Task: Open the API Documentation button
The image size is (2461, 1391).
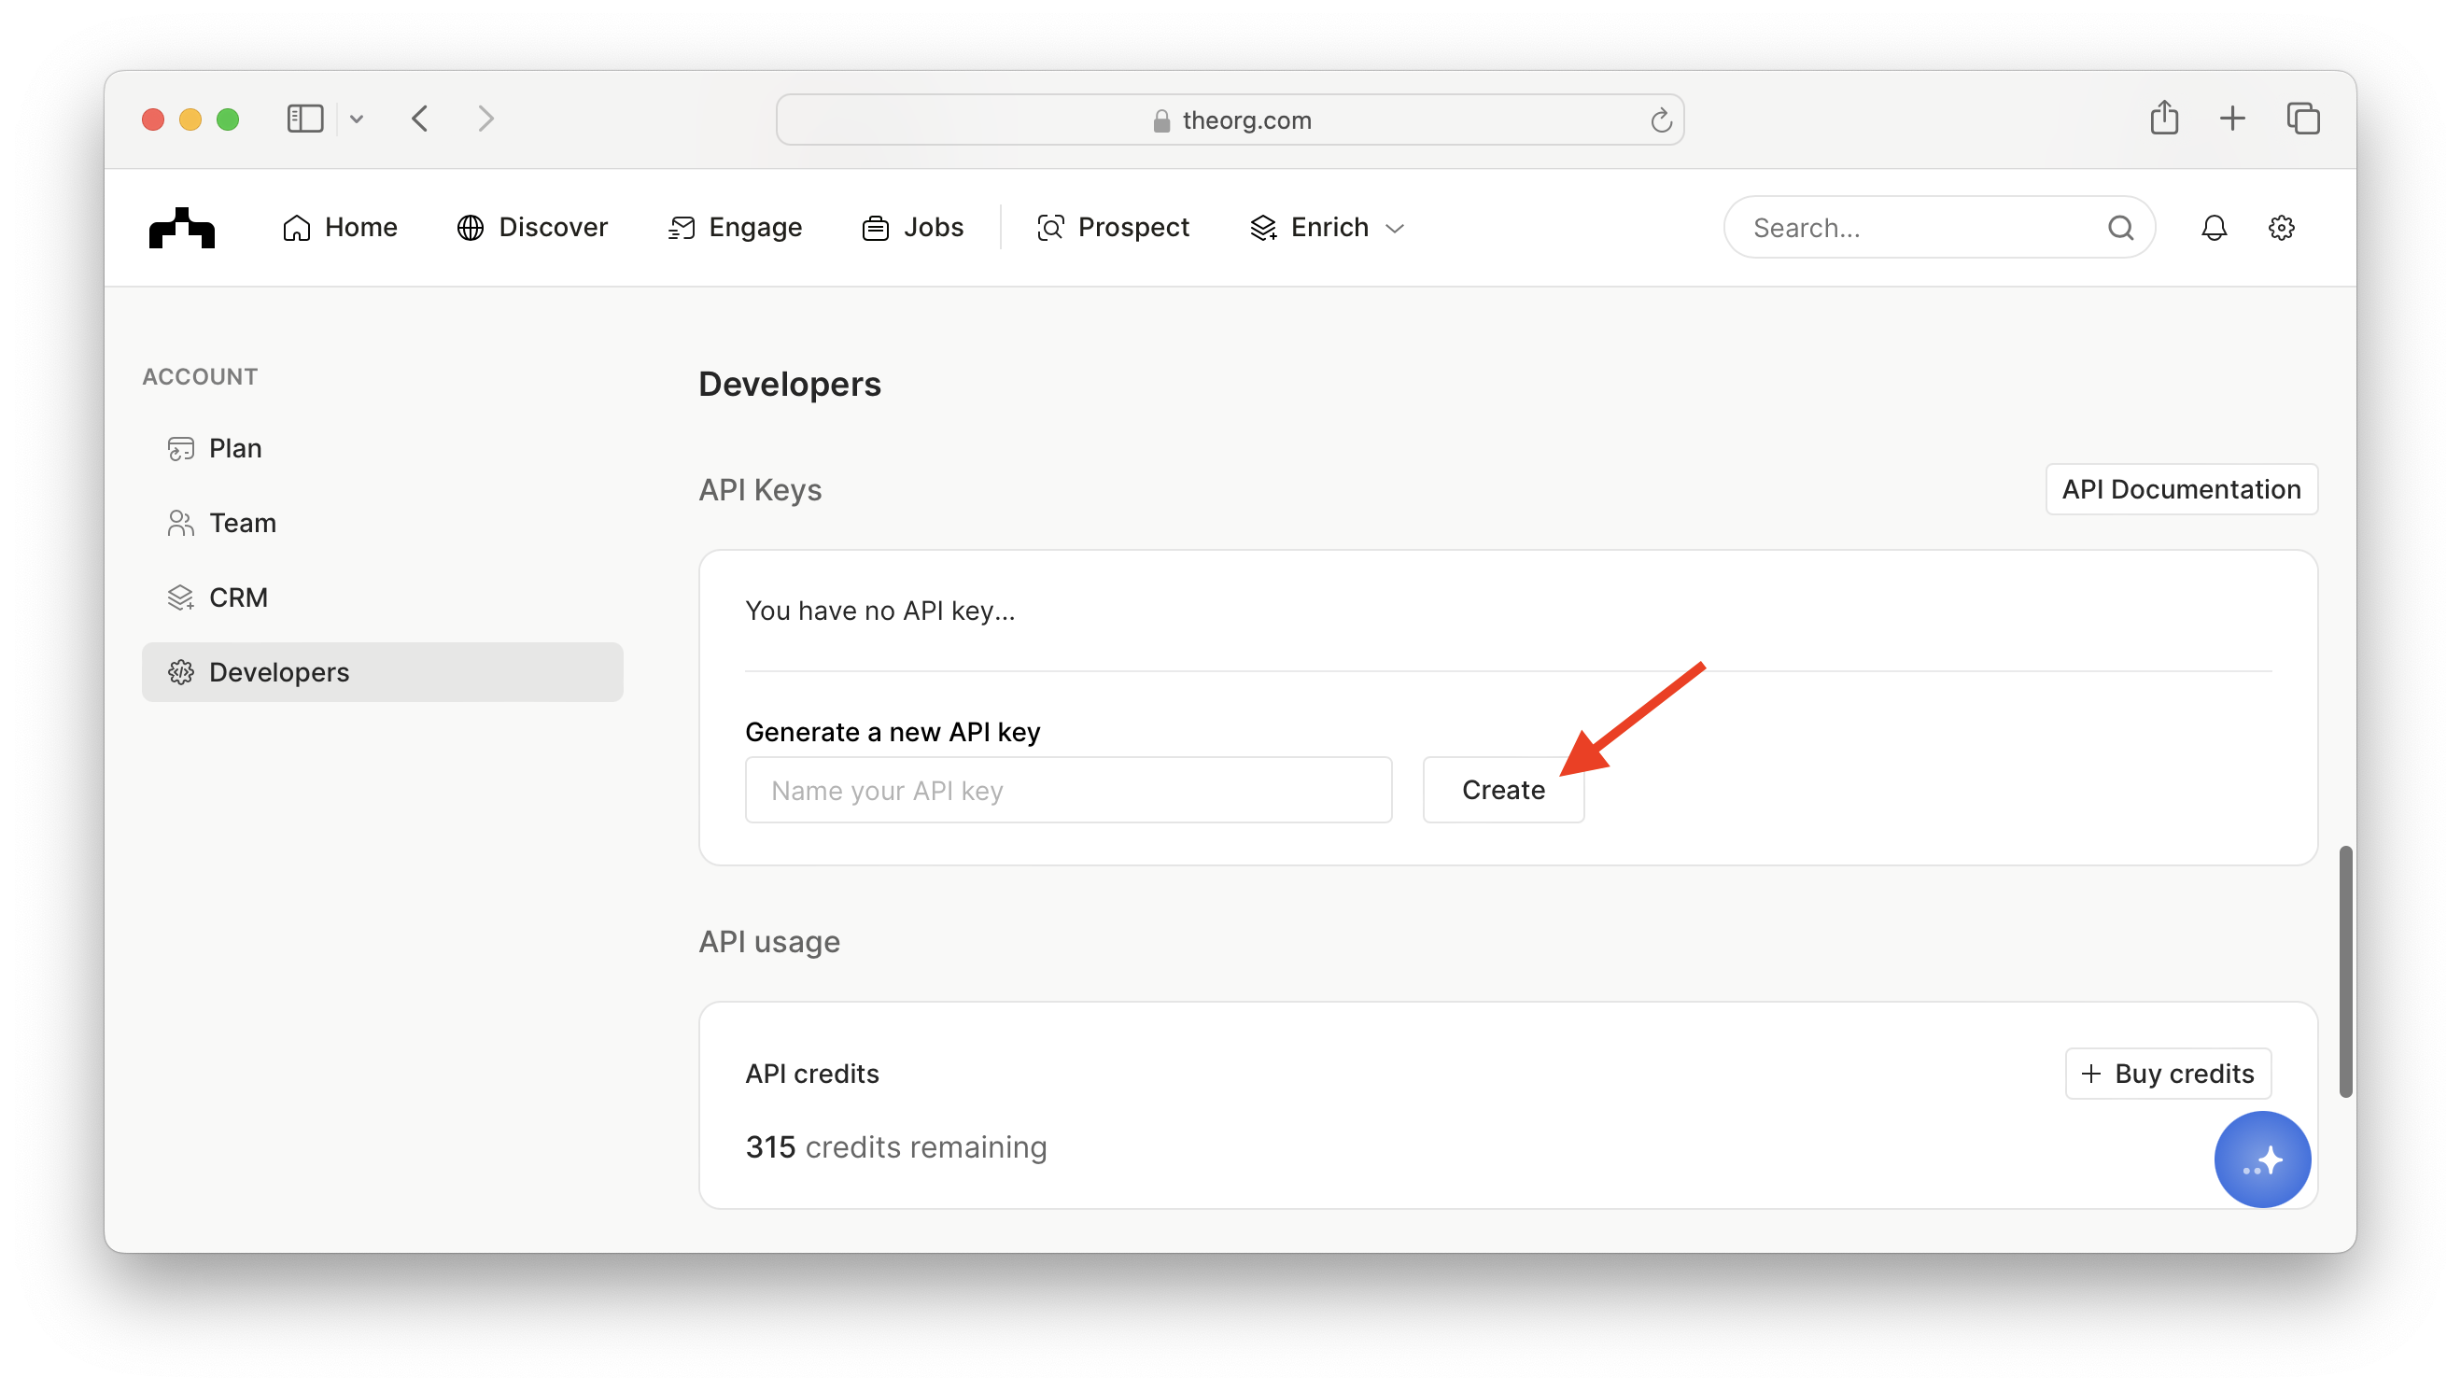Action: pyautogui.click(x=2181, y=489)
